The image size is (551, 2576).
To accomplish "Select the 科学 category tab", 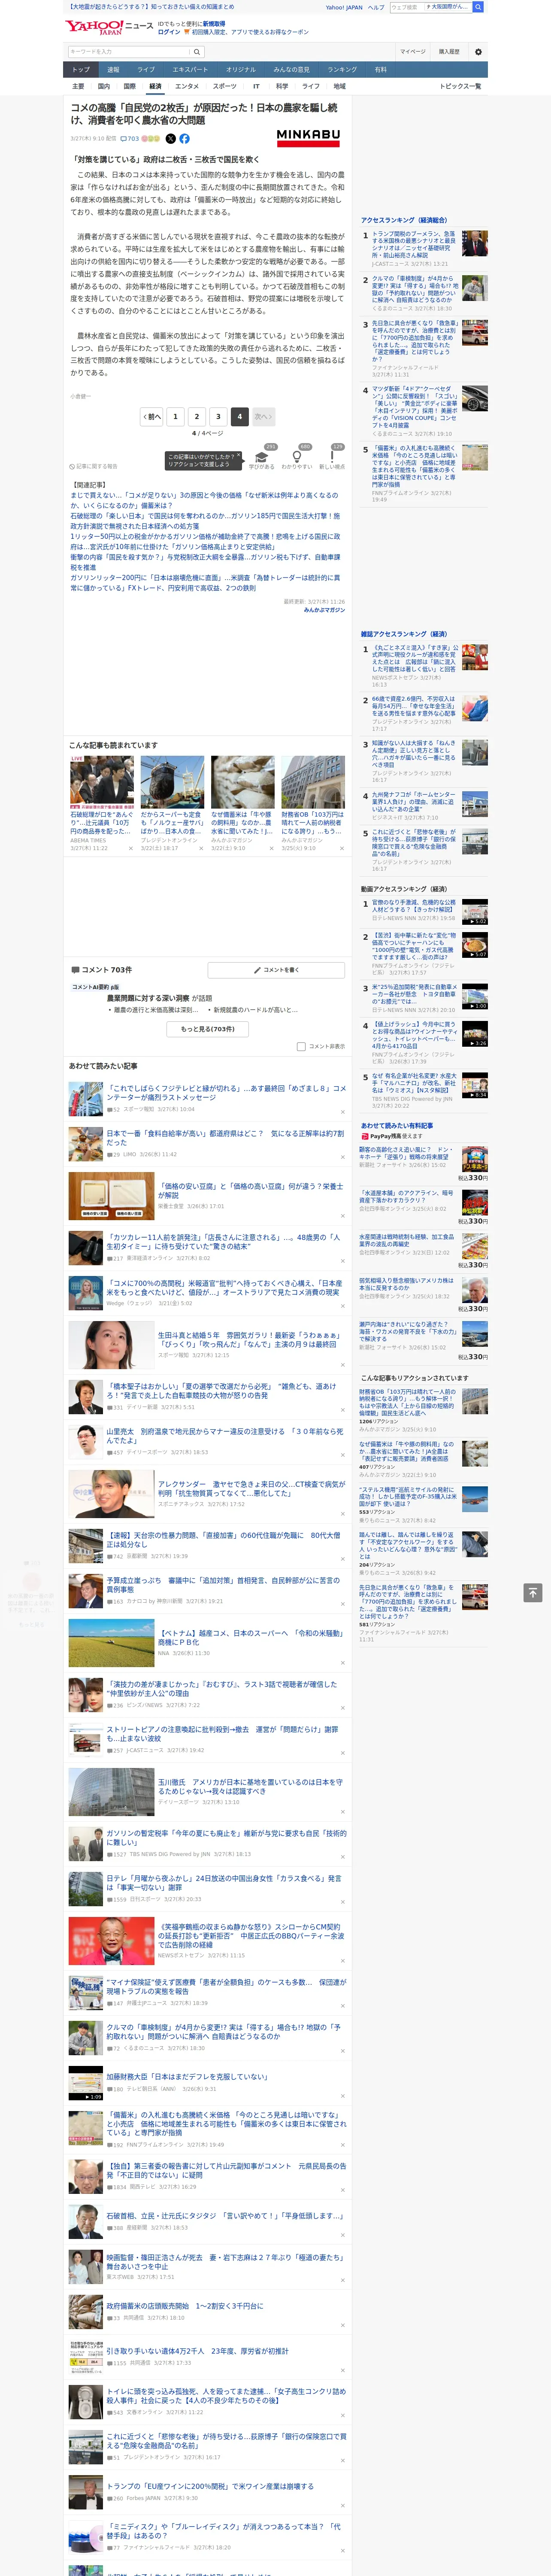I will pos(282,86).
